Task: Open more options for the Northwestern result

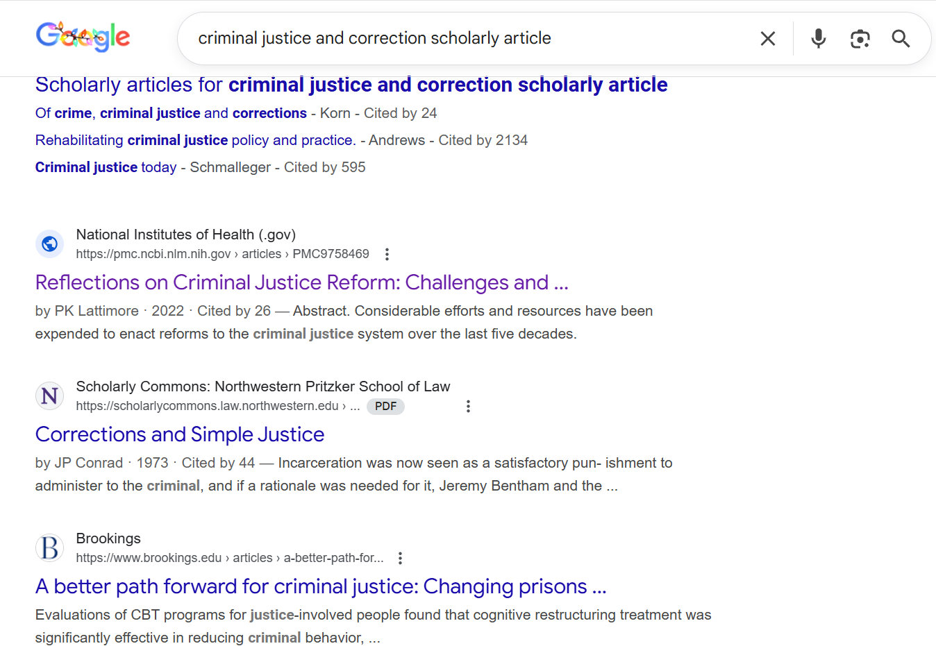Action: [x=468, y=407]
